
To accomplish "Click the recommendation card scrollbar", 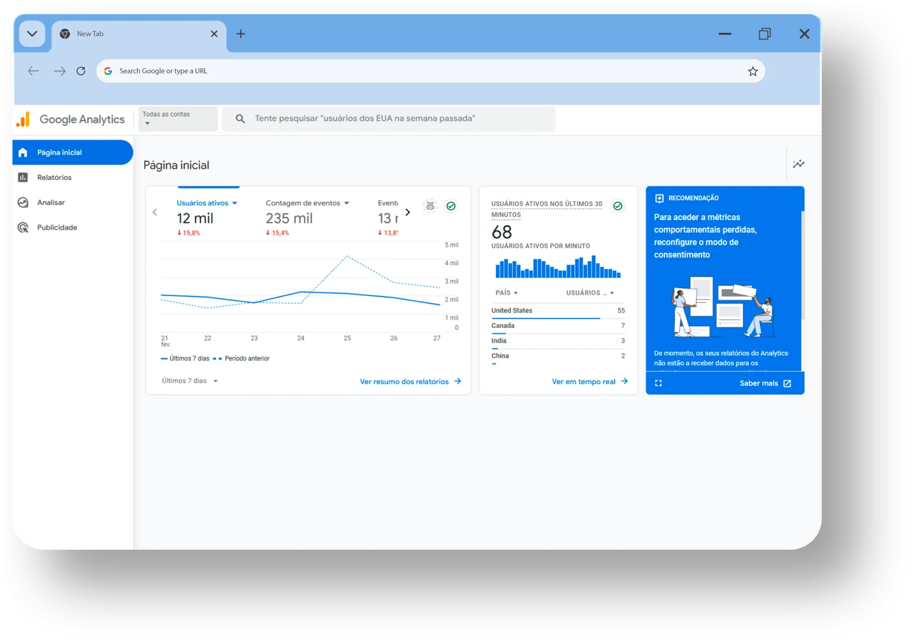I will (802, 265).
